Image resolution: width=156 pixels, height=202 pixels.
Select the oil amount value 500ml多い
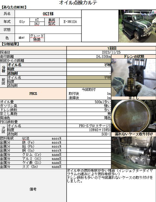[x=89, y=102]
